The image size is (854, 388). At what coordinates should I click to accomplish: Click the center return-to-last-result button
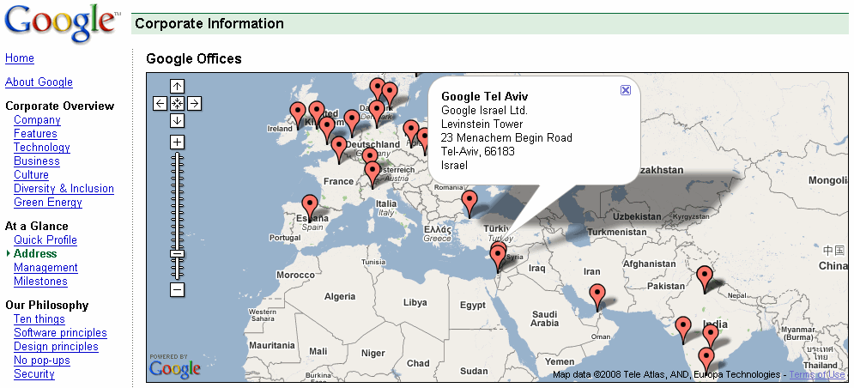[x=177, y=103]
